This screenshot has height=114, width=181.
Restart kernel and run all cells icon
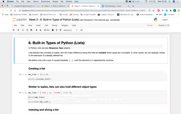(61, 30)
